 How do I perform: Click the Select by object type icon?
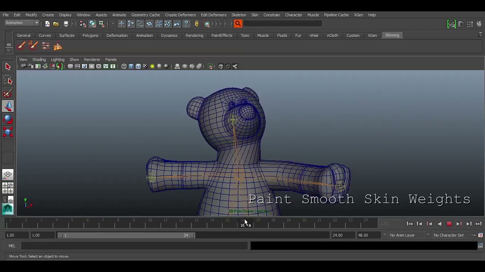pyautogui.click(x=92, y=24)
